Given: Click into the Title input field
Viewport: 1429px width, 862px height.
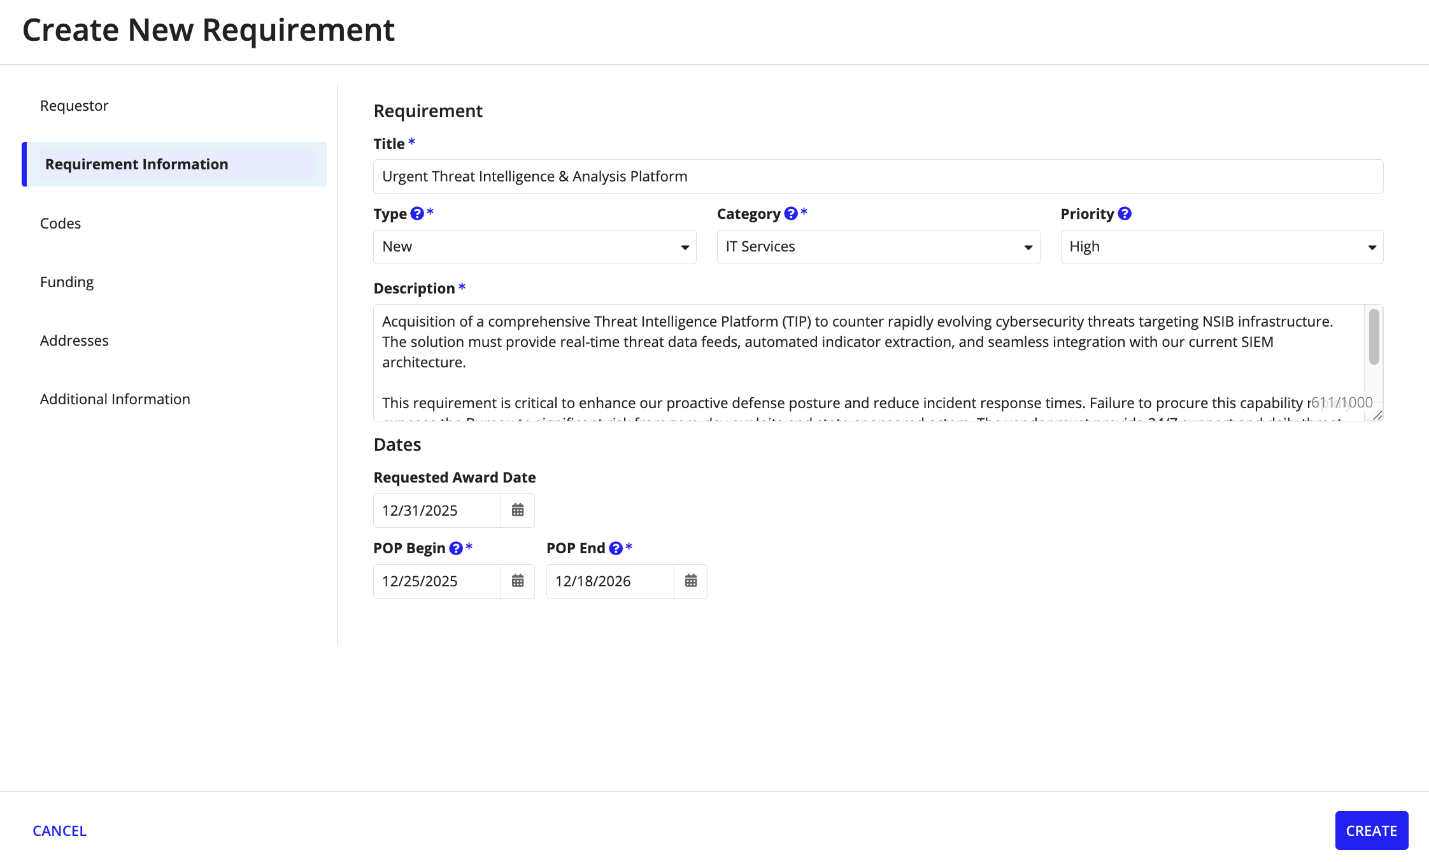Looking at the screenshot, I should coord(878,176).
